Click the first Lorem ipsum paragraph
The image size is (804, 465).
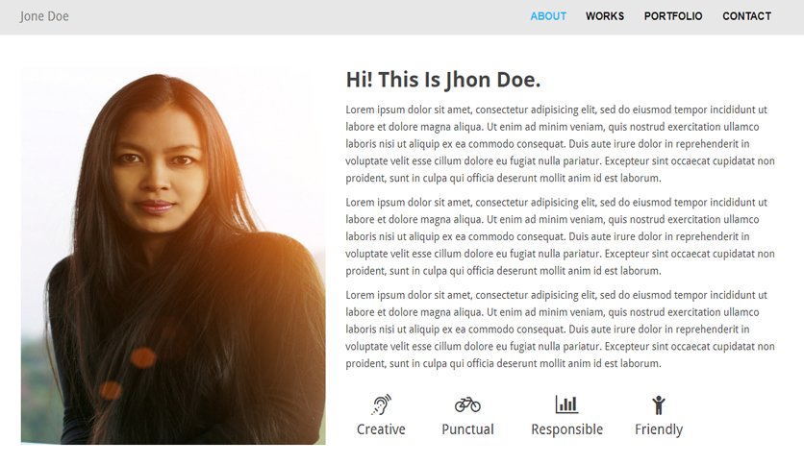click(x=560, y=144)
